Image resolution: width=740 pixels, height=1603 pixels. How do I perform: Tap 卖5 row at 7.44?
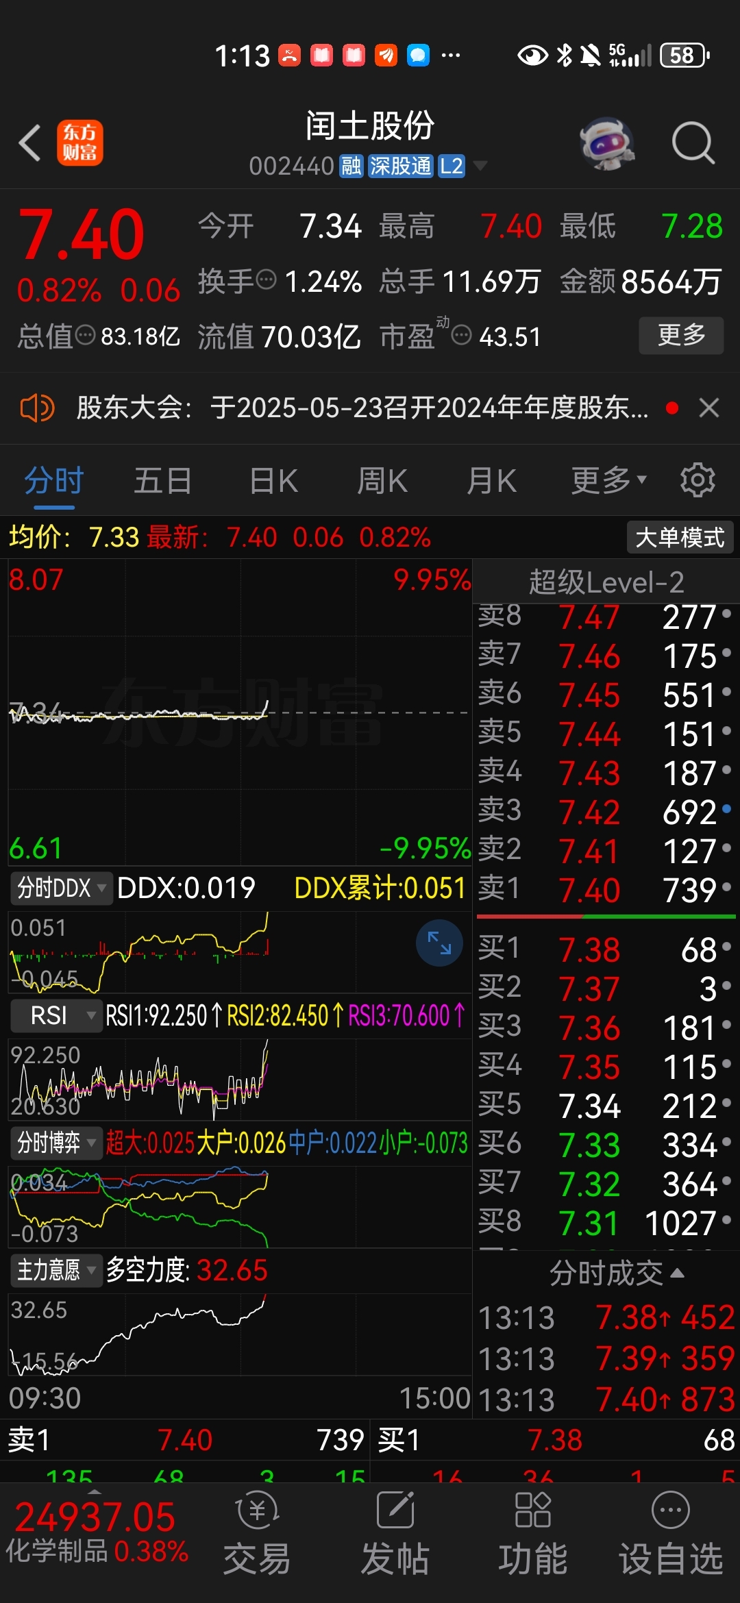click(x=606, y=734)
